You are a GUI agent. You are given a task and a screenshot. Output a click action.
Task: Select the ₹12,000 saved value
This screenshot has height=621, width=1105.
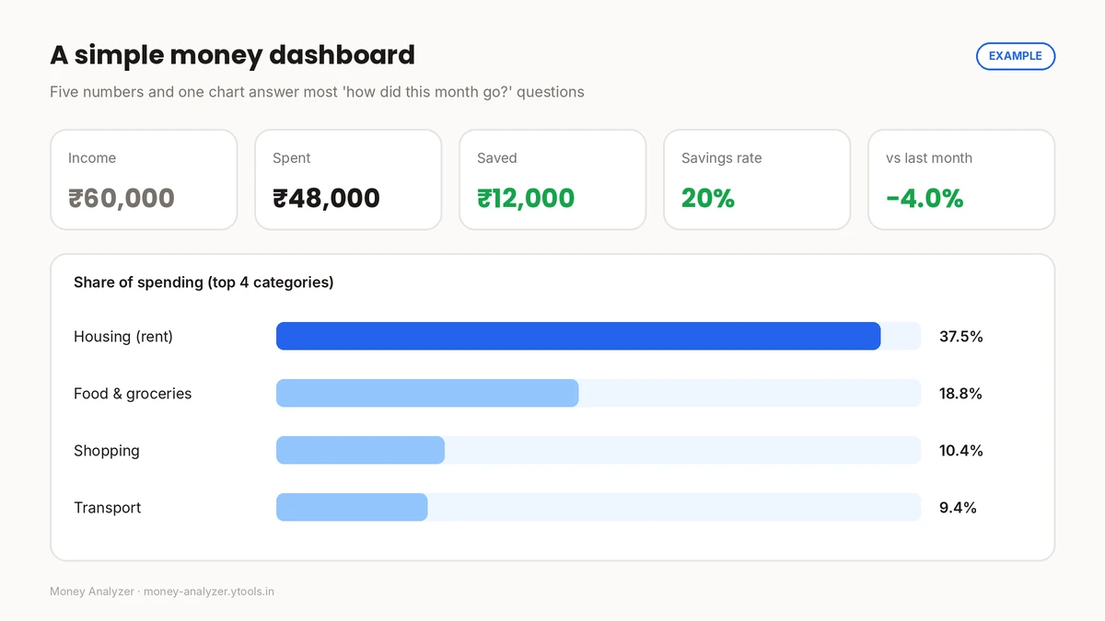tap(526, 198)
